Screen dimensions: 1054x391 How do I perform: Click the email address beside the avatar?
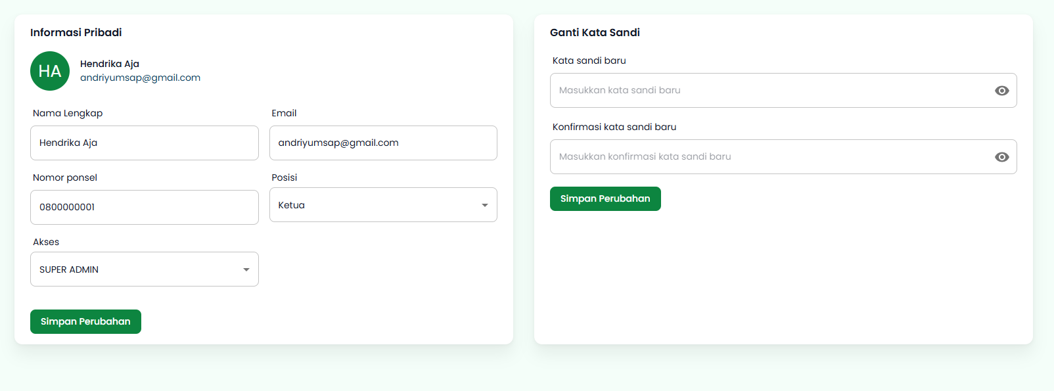(140, 78)
